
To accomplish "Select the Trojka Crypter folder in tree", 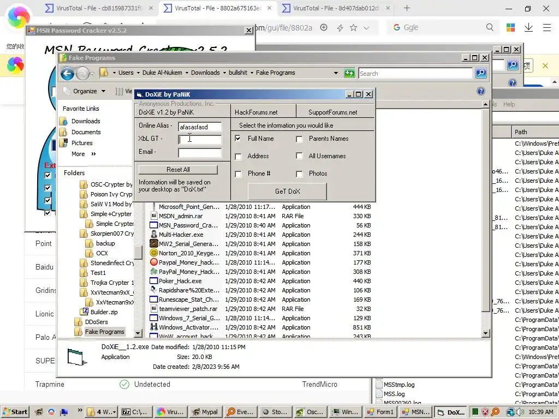I will 112,283.
